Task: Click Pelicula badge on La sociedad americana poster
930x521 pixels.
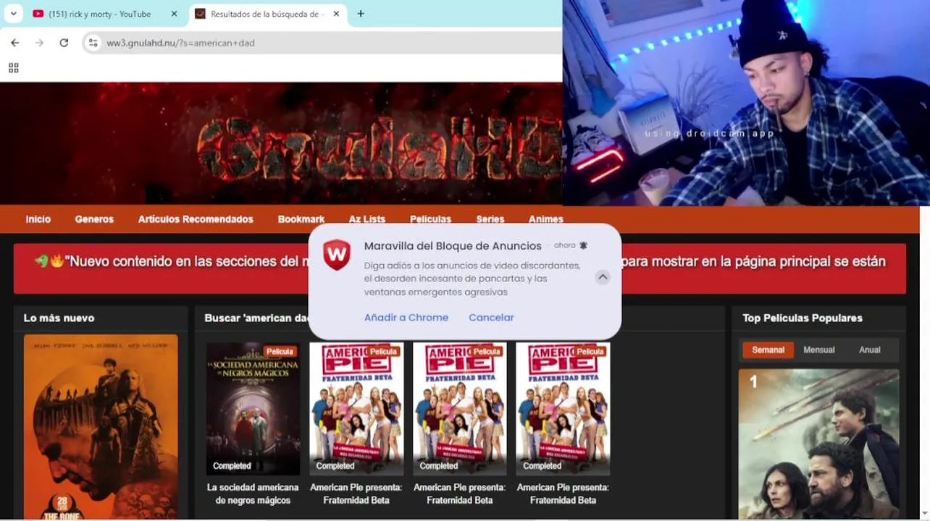Action: pos(280,352)
